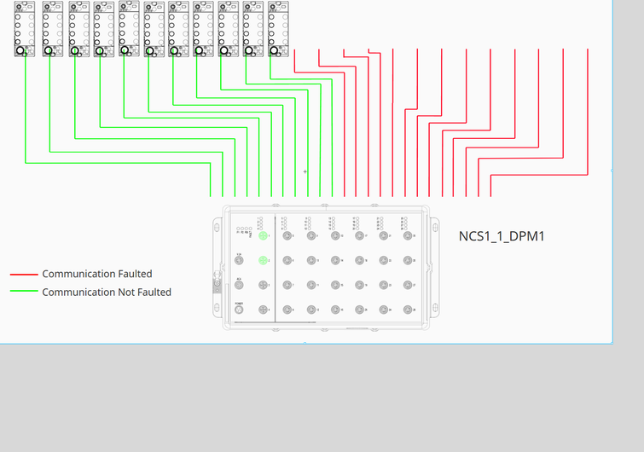The height and width of the screenshot is (452, 644).
Task: Select port 4 connector next to POWER
Action: 264,310
